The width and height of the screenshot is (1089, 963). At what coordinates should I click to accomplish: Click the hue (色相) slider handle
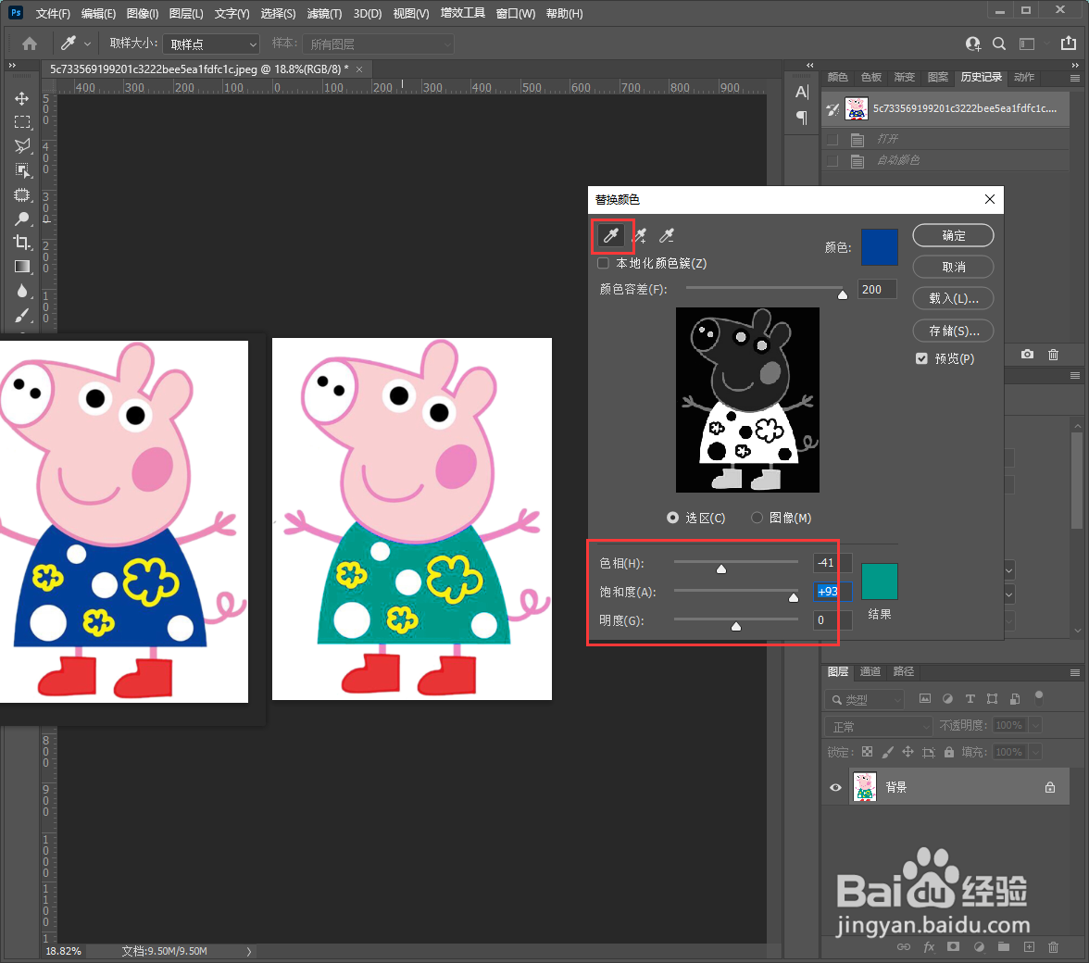[721, 569]
